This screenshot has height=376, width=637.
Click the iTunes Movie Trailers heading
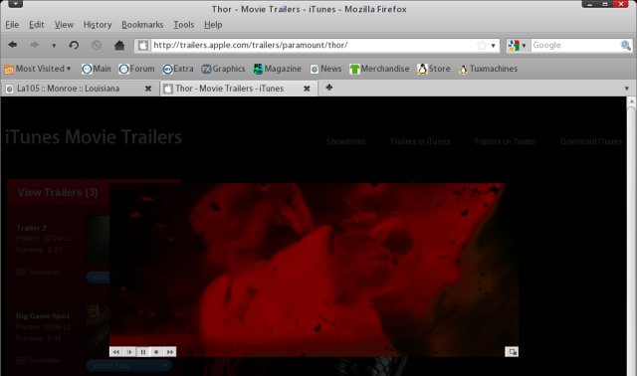pyautogui.click(x=94, y=137)
